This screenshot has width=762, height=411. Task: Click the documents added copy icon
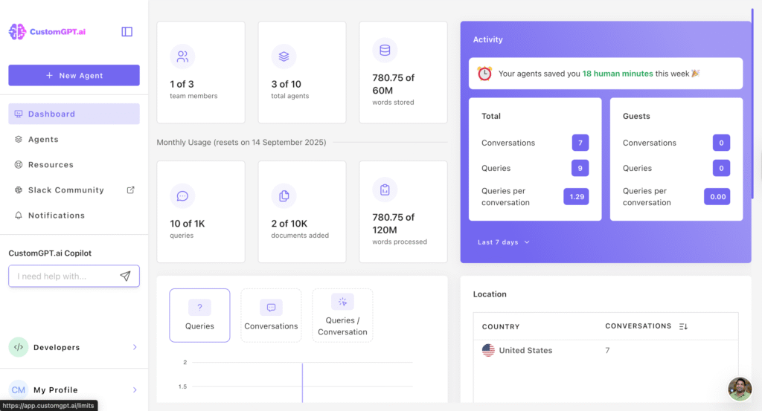click(284, 196)
